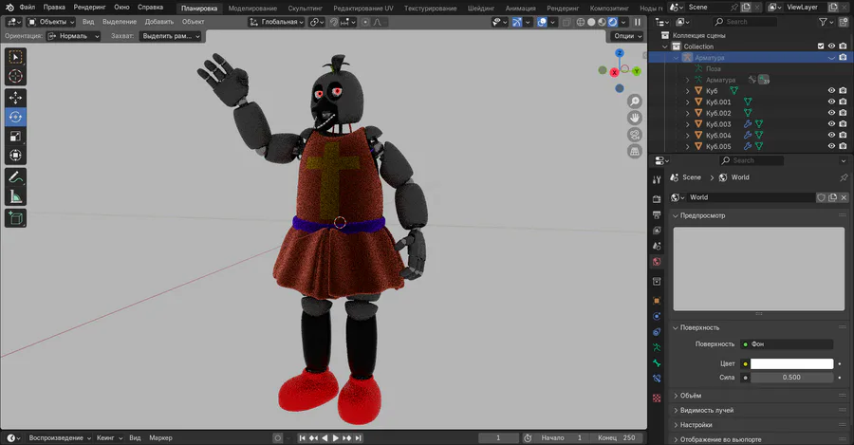
Task: Open the Выделить рам... drag dropdown
Action: coord(170,36)
